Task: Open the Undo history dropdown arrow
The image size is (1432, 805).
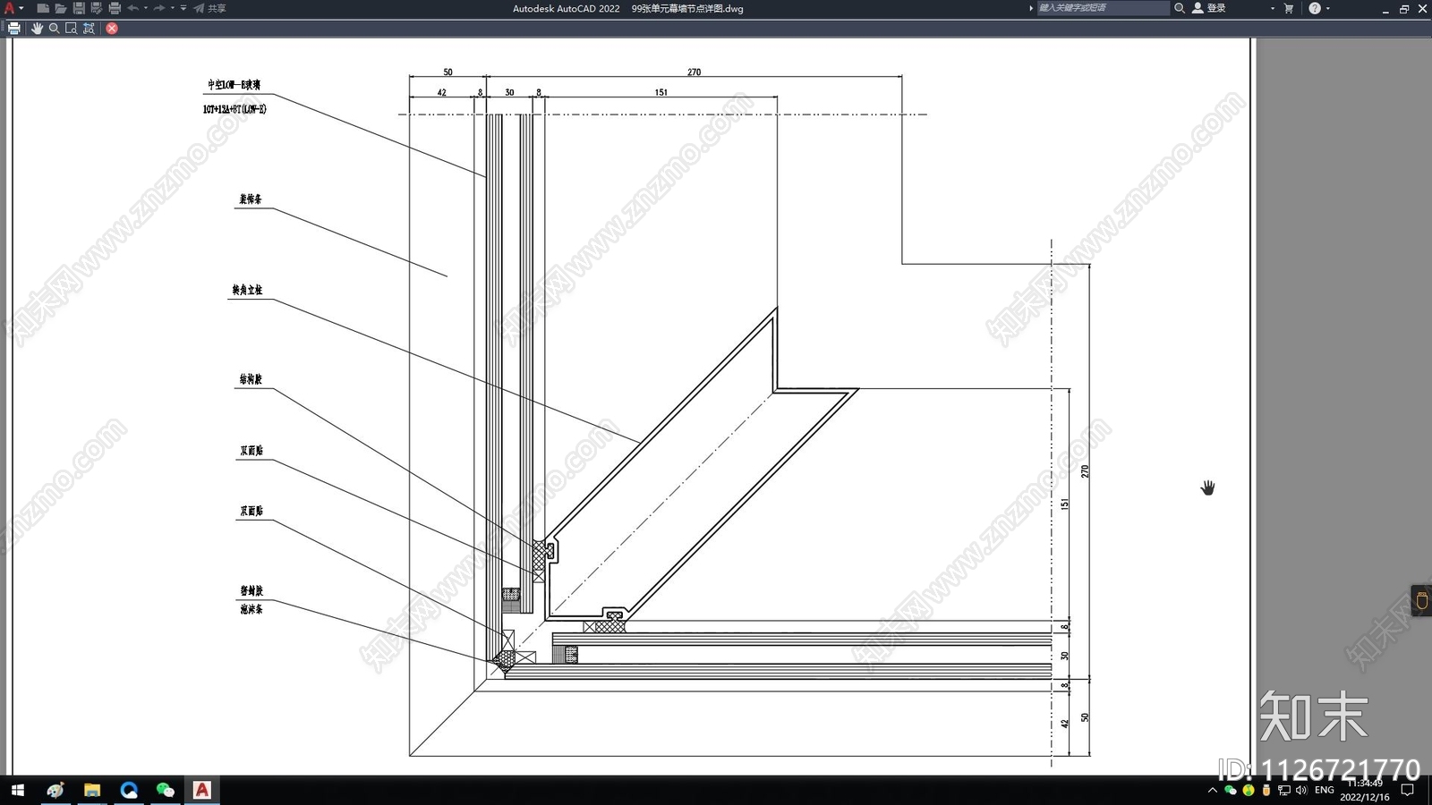Action: (146, 8)
